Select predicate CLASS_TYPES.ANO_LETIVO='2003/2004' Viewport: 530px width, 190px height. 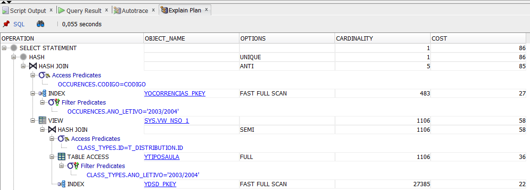143,175
